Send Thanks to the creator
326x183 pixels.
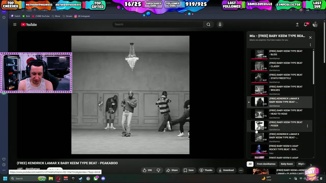pos(206,170)
